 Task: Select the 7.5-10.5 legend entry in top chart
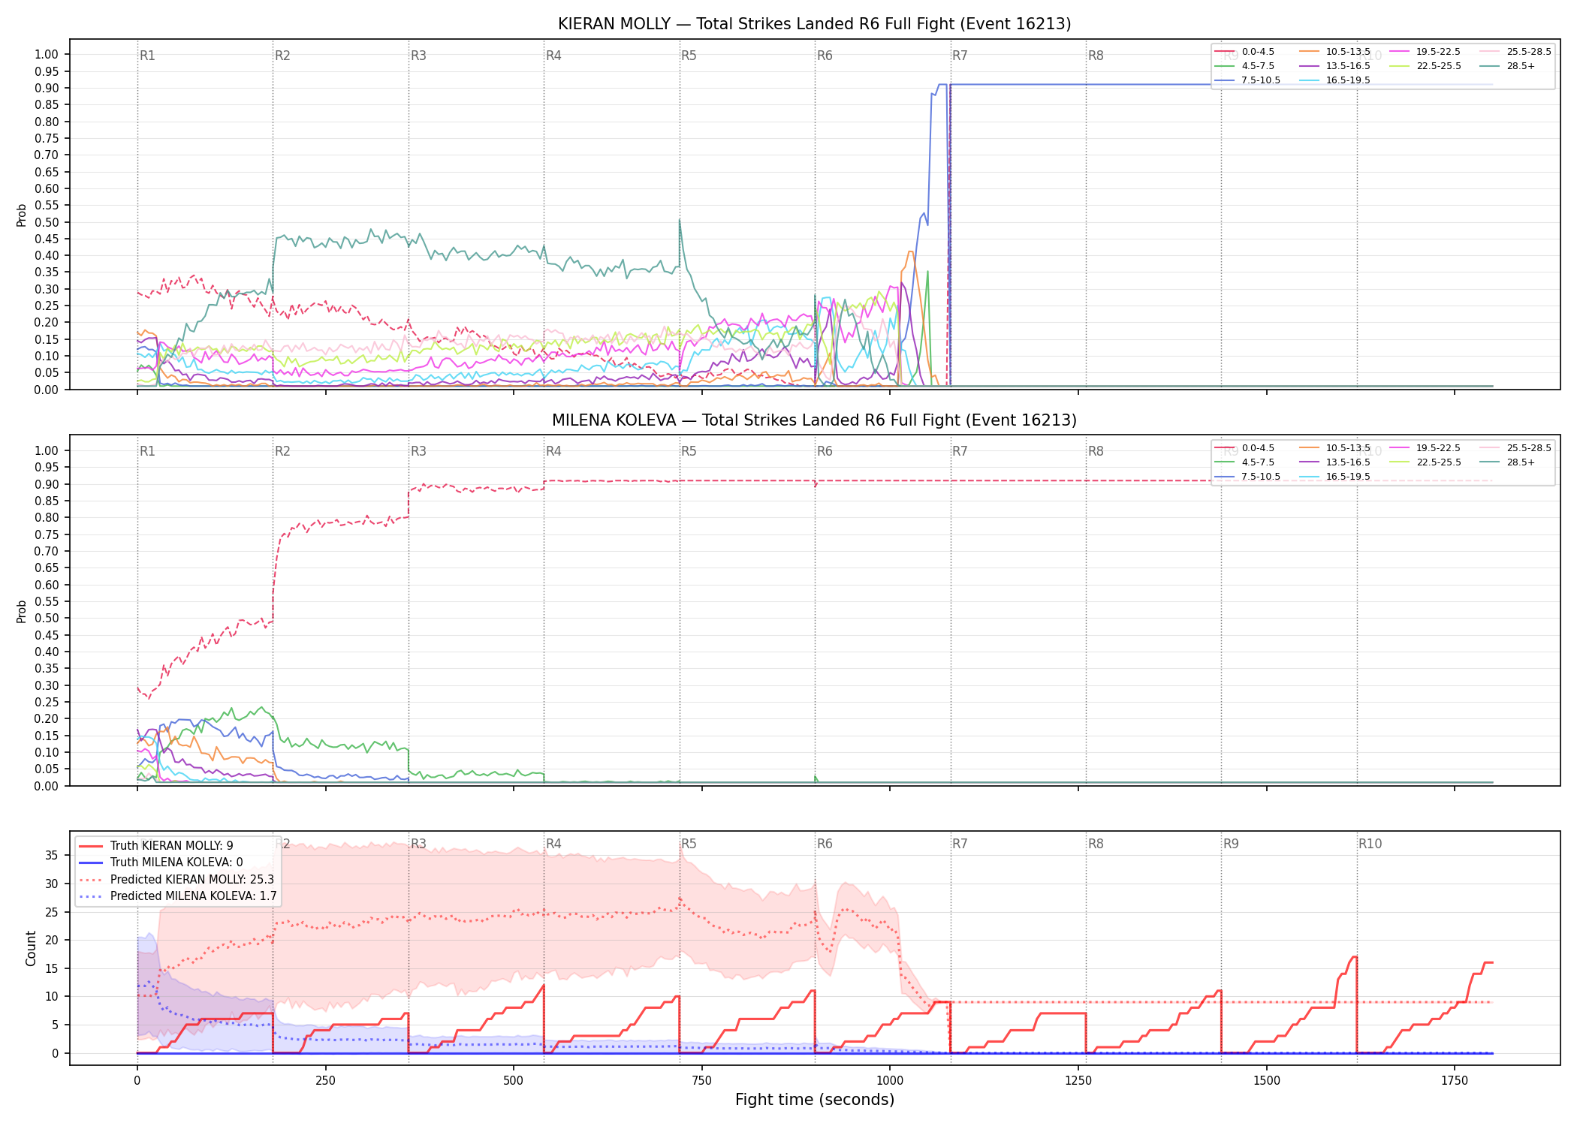point(1248,80)
